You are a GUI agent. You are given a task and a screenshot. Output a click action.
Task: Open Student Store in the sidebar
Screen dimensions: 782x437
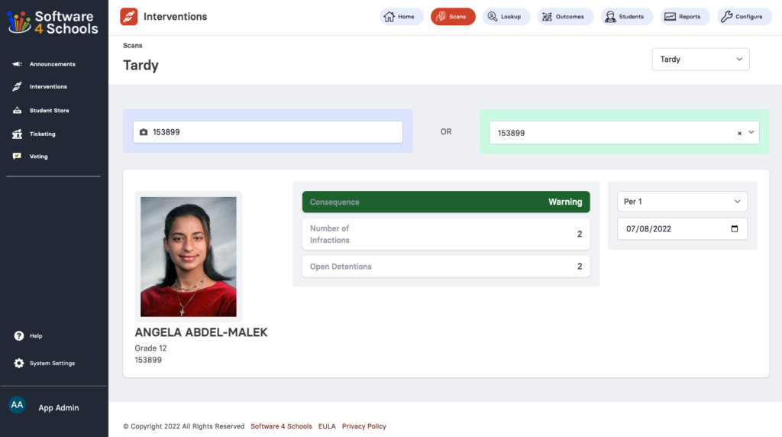coord(50,110)
